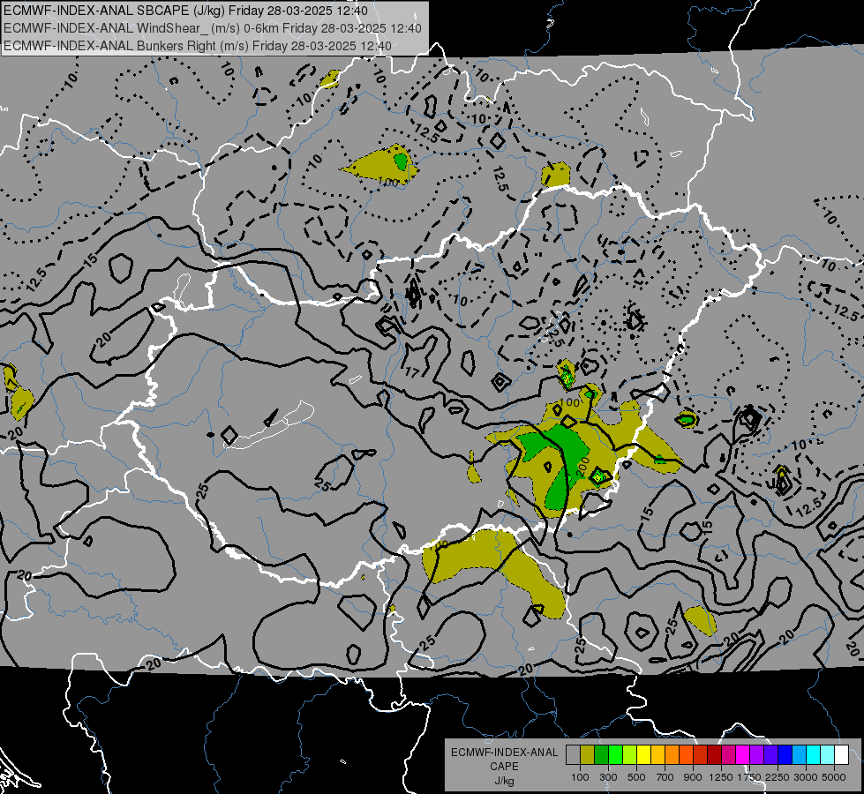Screen dimensions: 864x794
Task: Click the 1750 legend scale value
Action: (749, 777)
